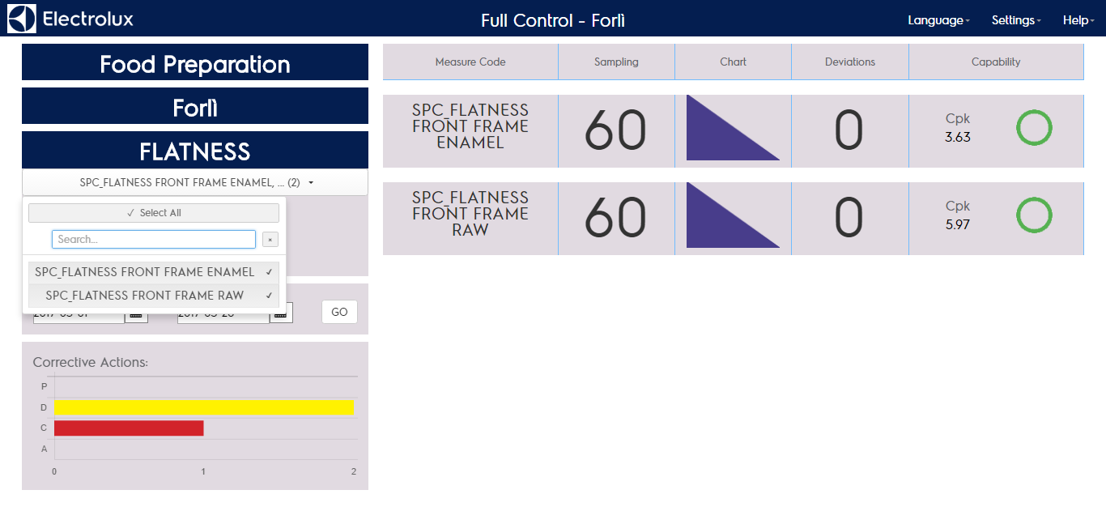Click the green capability circle for ENAMEL row
The height and width of the screenshot is (507, 1106).
pyautogui.click(x=1034, y=129)
